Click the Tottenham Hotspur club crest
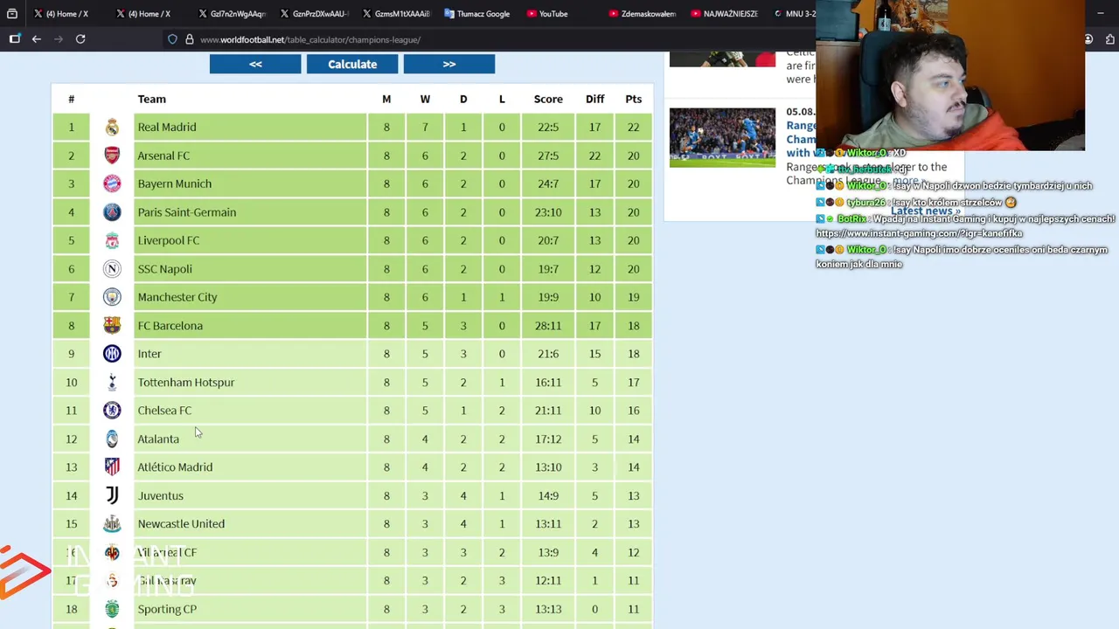Screen dimensions: 1119x629 coord(112,382)
